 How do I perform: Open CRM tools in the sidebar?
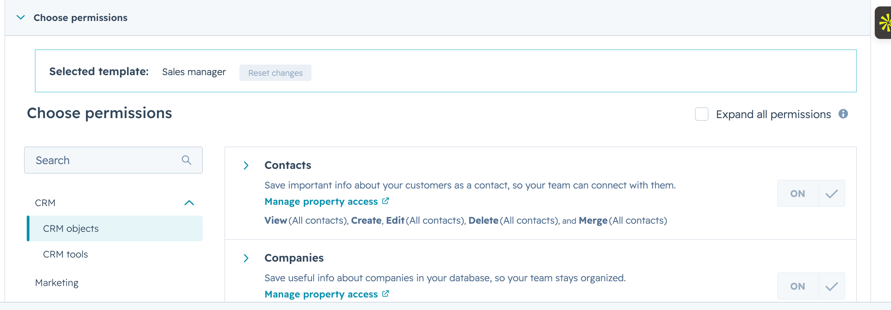[x=65, y=254]
